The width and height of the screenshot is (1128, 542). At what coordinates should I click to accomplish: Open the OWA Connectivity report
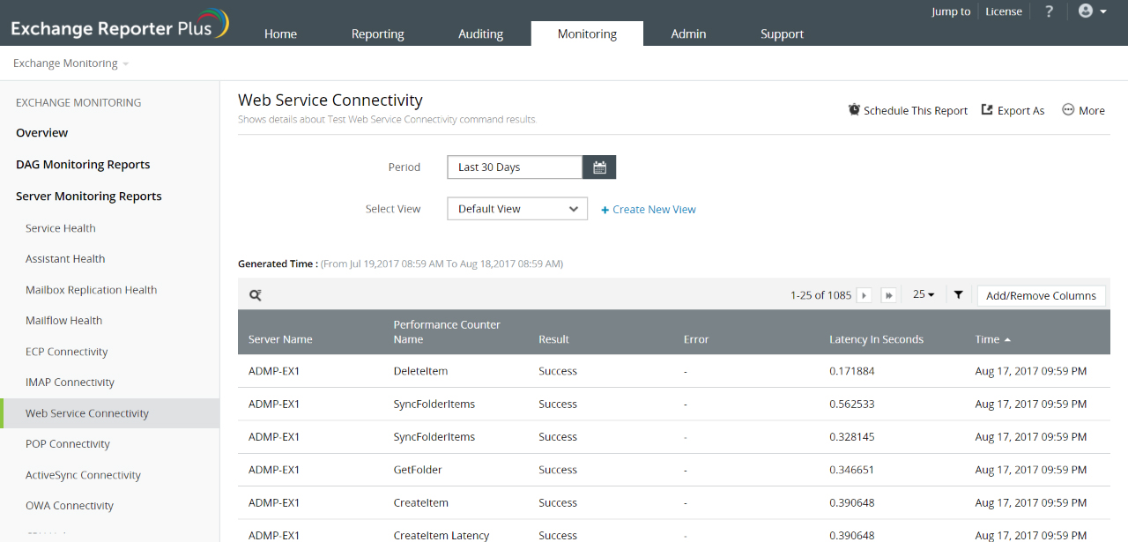coord(70,506)
